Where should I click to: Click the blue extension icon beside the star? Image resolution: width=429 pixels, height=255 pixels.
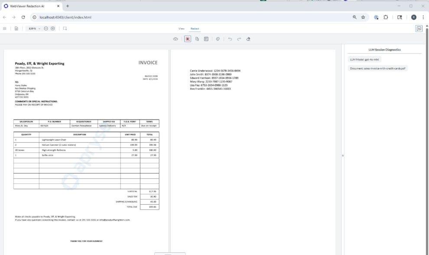(376, 17)
